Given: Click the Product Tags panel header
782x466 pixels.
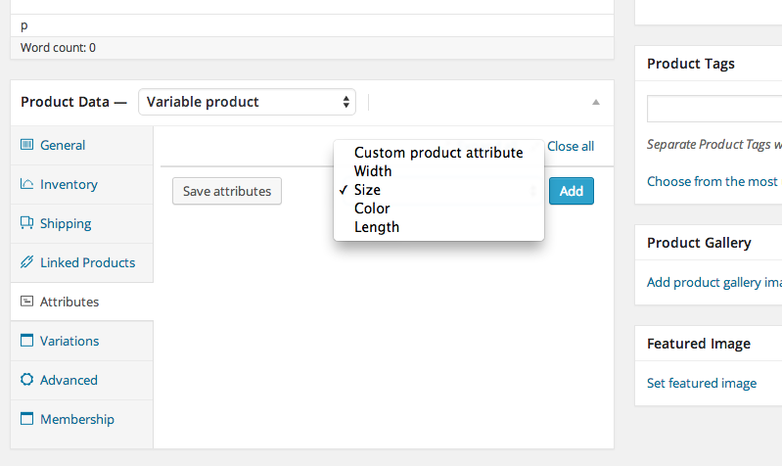Looking at the screenshot, I should (x=709, y=64).
